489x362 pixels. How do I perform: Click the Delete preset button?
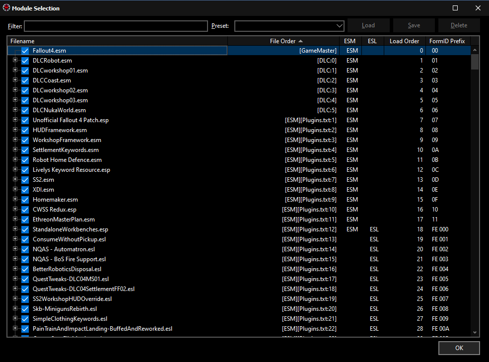pos(459,26)
